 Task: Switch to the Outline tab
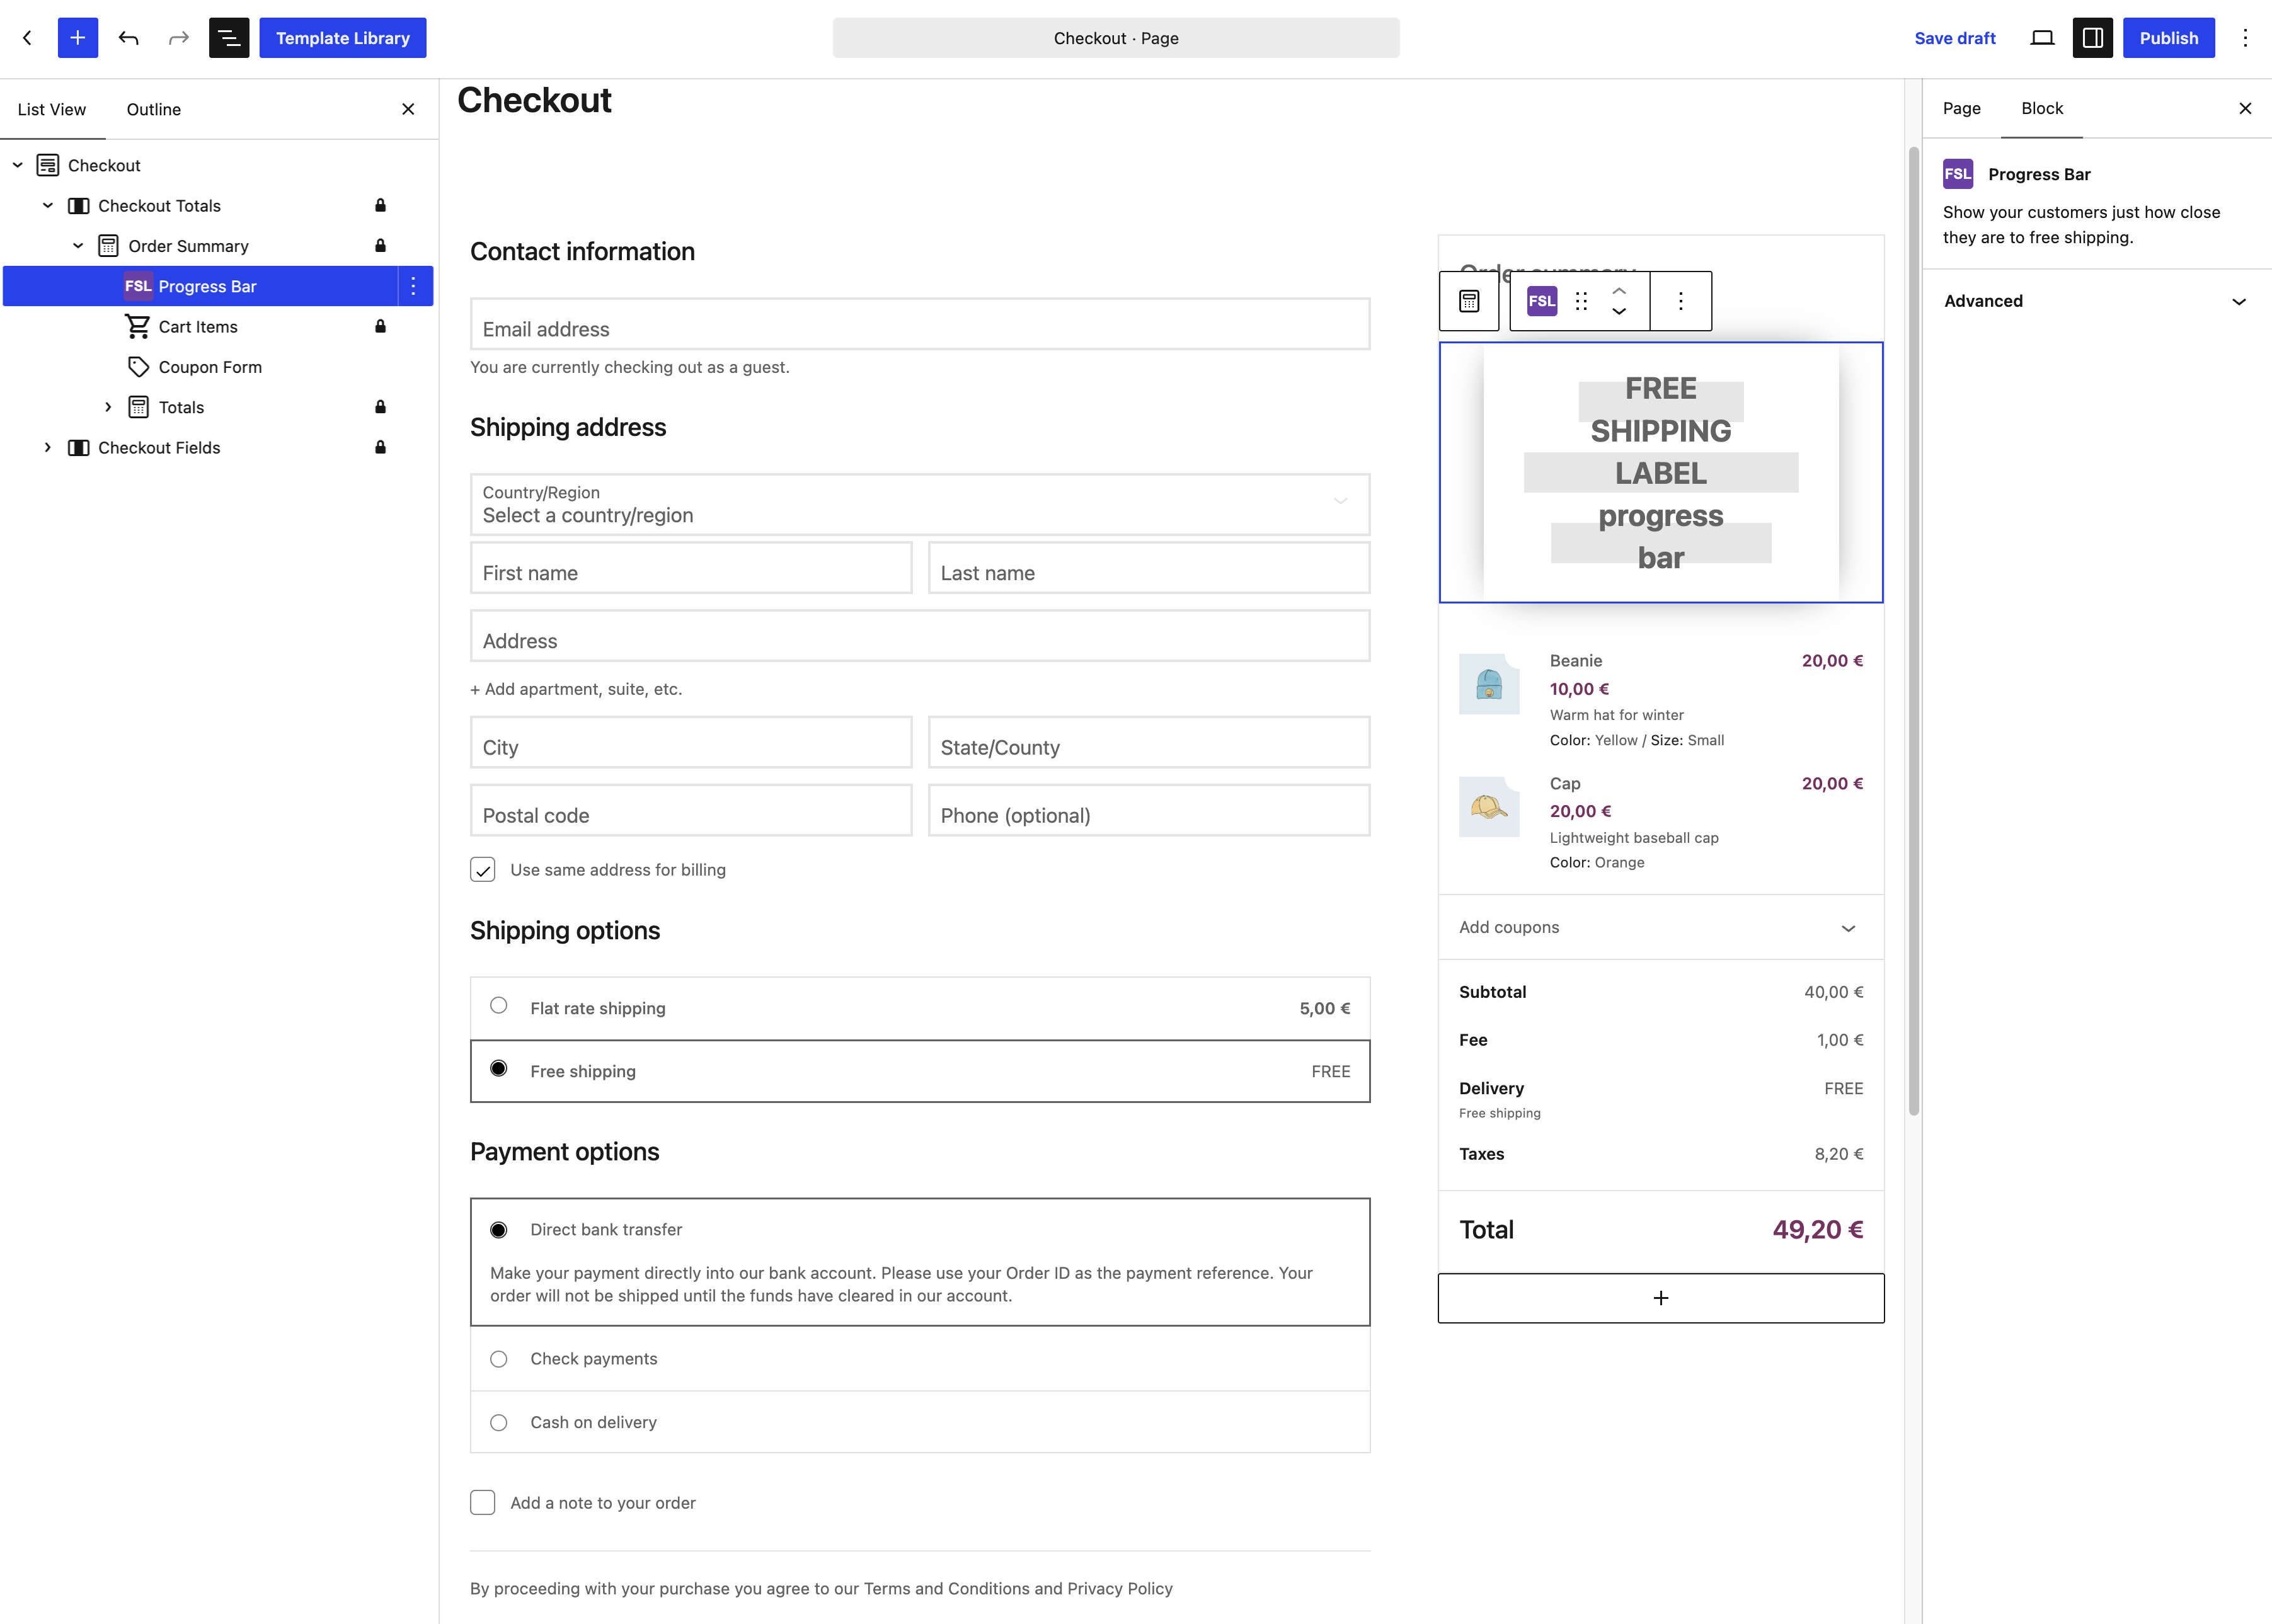point(154,109)
